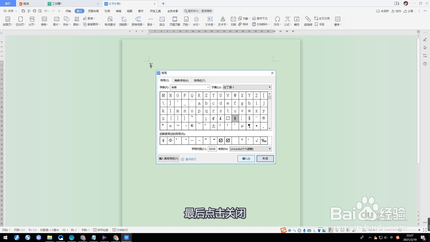The height and width of the screenshot is (242, 430).
Task: Insert a comment with 批注
Action: click(x=162, y=21)
